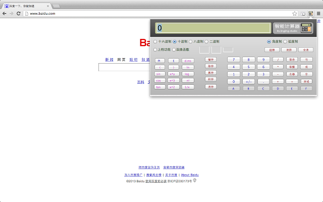323x202 pixels.
Task: Click the calculator display field
Action: [213, 28]
